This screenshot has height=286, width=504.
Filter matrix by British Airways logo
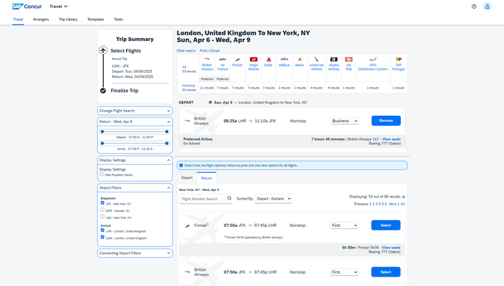click(x=207, y=59)
